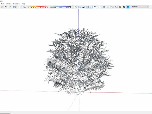Switch to Right view
Screen dimensions: 152x114
click(x=87, y=7)
